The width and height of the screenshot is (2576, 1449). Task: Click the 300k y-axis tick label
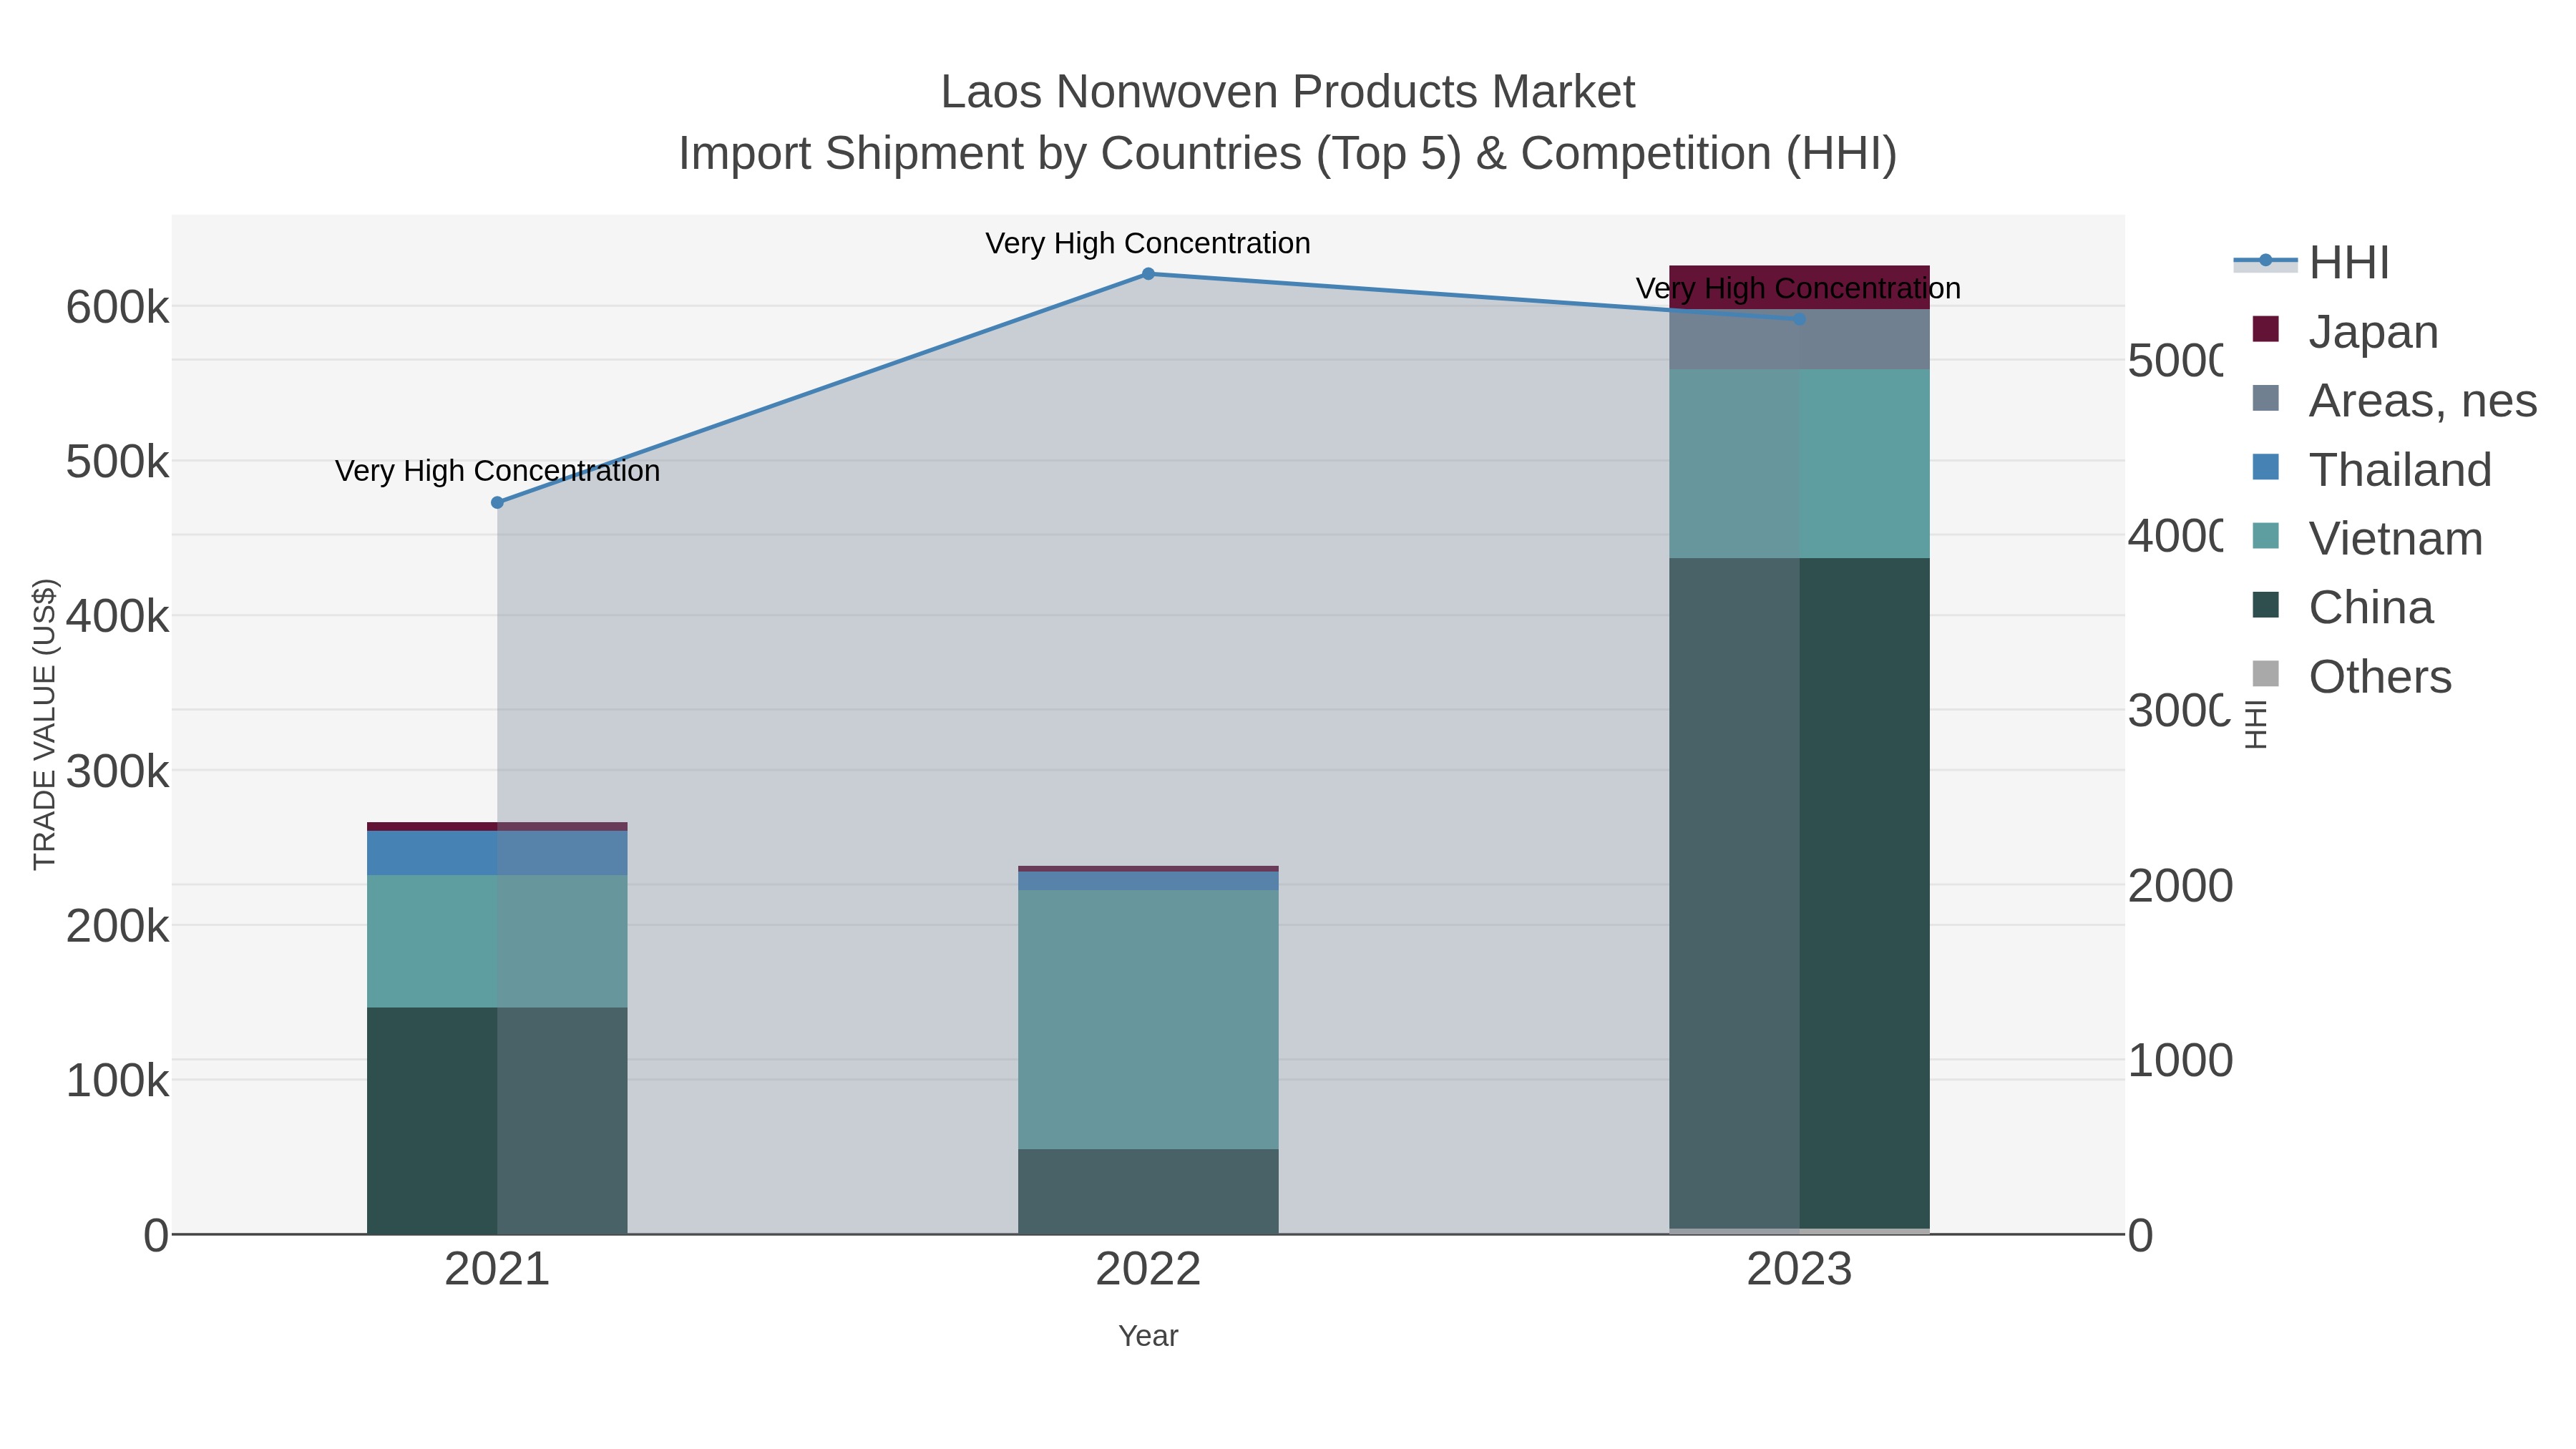coord(117,771)
